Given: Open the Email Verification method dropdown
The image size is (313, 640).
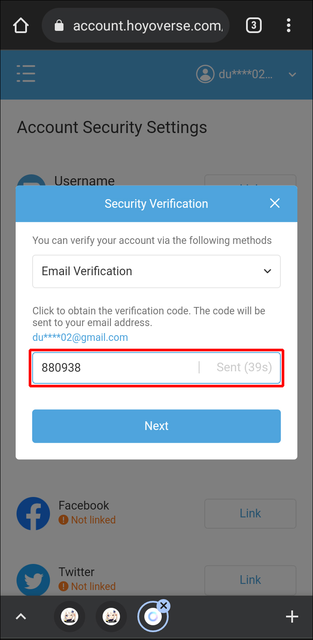Looking at the screenshot, I should point(156,271).
